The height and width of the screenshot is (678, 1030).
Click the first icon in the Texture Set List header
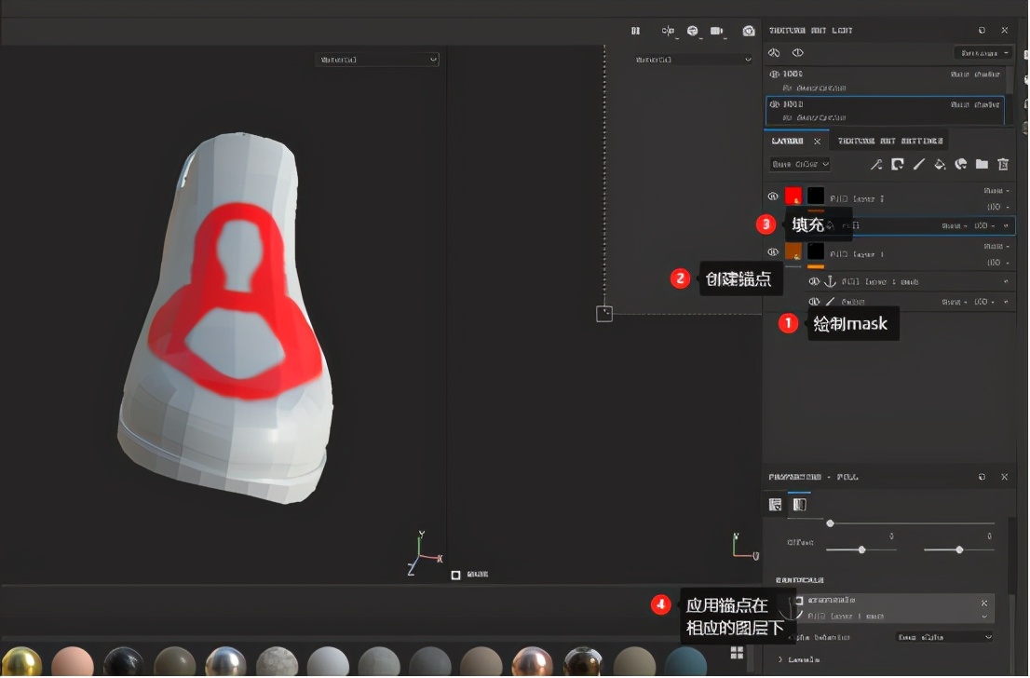coord(774,52)
